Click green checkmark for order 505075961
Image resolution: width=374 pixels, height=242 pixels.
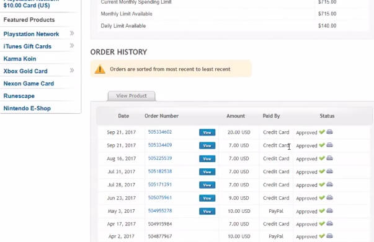tap(322, 197)
